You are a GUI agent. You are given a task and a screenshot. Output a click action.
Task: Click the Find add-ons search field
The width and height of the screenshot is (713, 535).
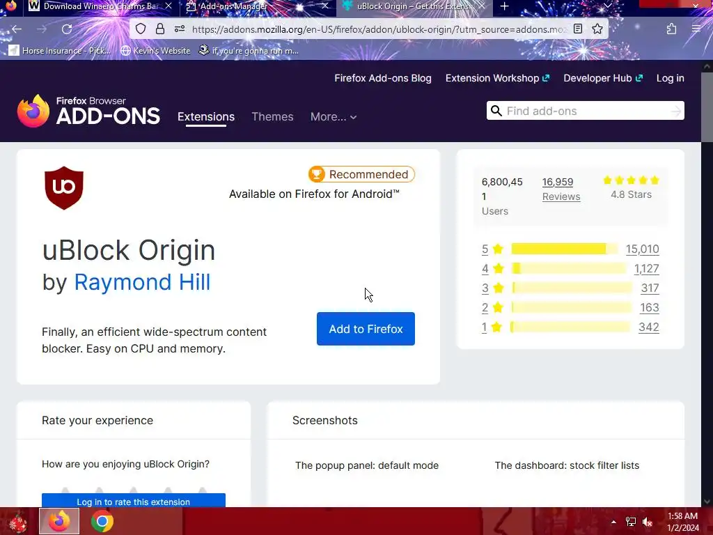tap(585, 111)
